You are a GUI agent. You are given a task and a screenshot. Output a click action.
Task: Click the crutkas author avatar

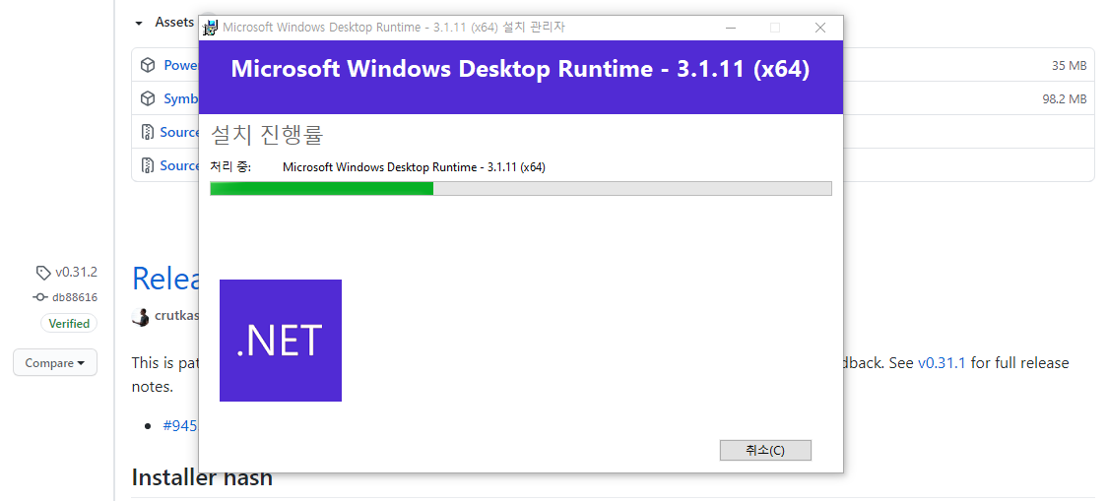coord(141,317)
